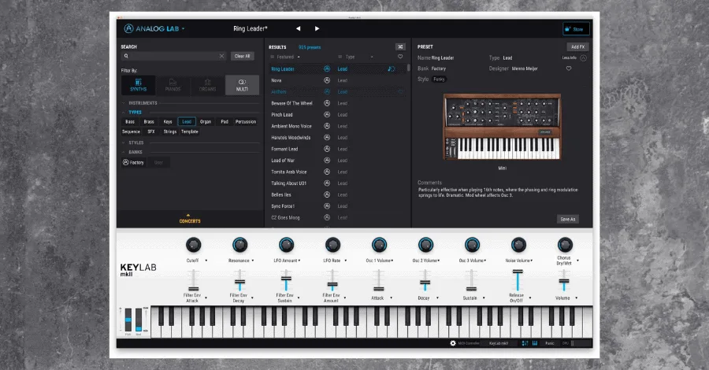Screen dimensions: 709x370
Task: Toggle the Bass type tag
Action: coord(130,121)
